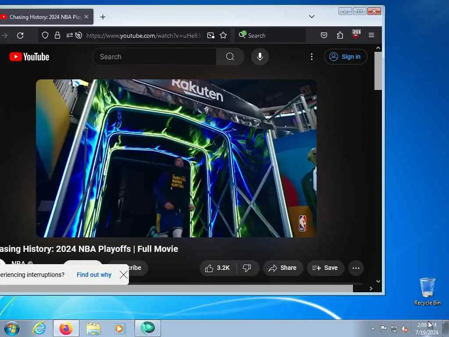Click the picture-in-picture icon in the address bar
449x337 pixels.
pyautogui.click(x=211, y=35)
